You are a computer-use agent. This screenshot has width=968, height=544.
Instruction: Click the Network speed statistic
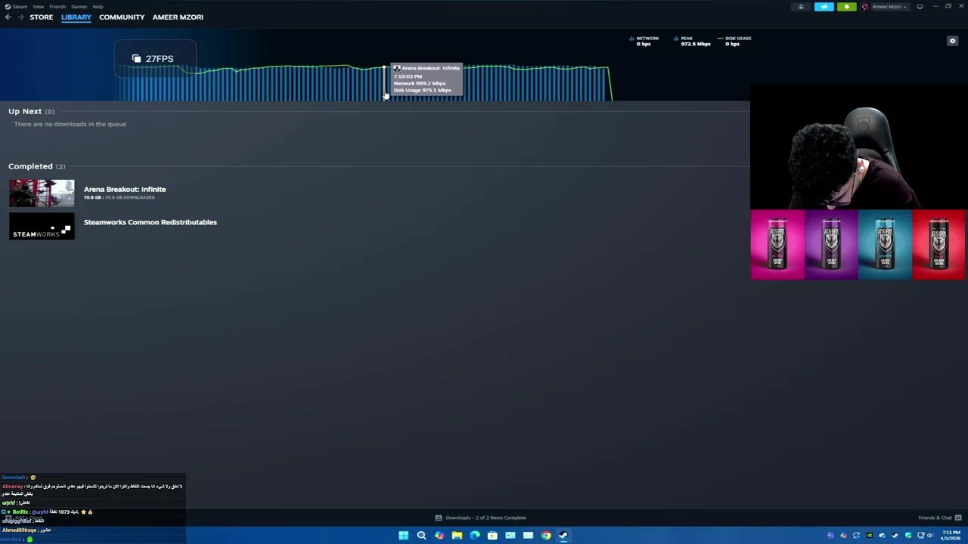point(644,41)
